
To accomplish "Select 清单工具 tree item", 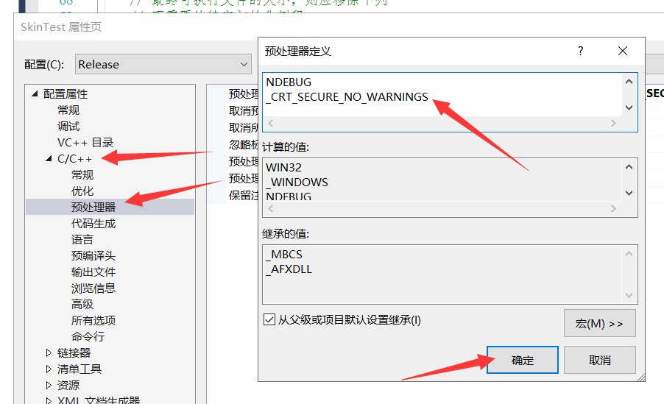I will pos(80,369).
